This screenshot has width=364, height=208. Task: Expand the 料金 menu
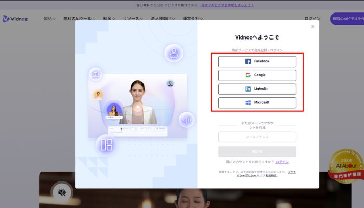click(x=109, y=18)
